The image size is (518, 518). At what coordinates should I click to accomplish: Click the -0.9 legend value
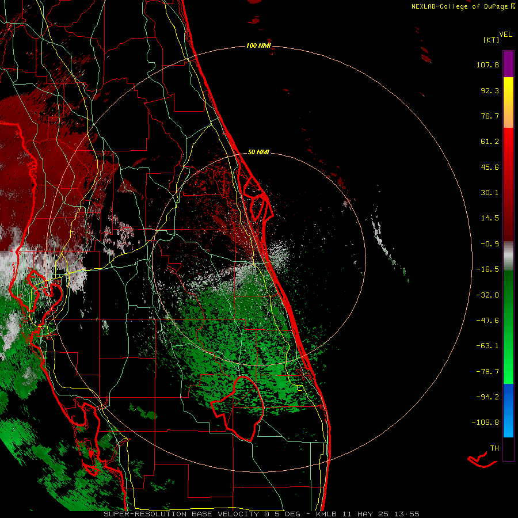tap(490, 244)
